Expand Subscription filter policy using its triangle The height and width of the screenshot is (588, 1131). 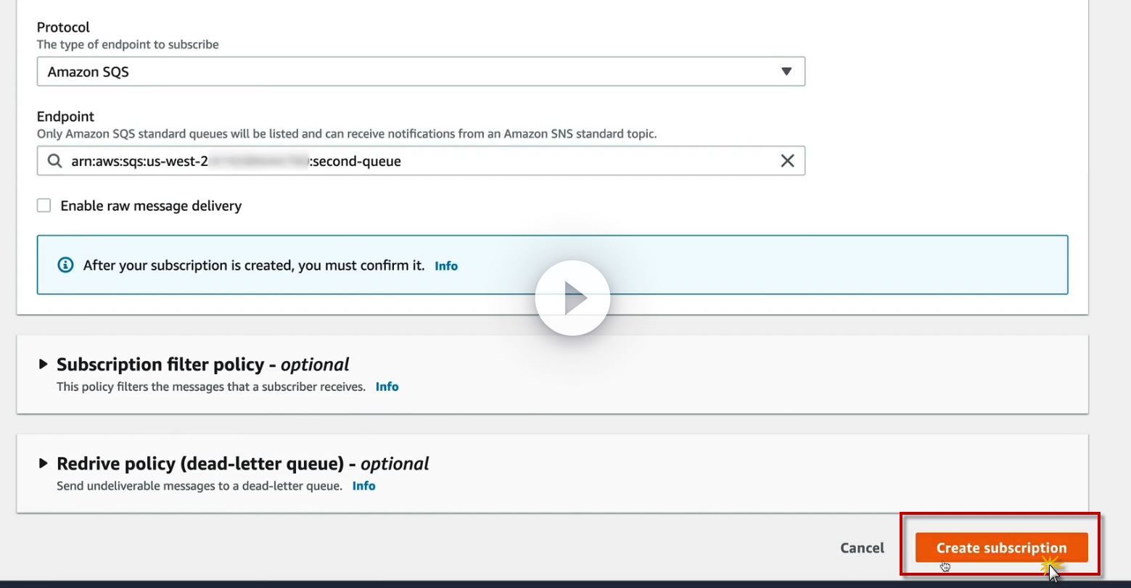click(44, 364)
